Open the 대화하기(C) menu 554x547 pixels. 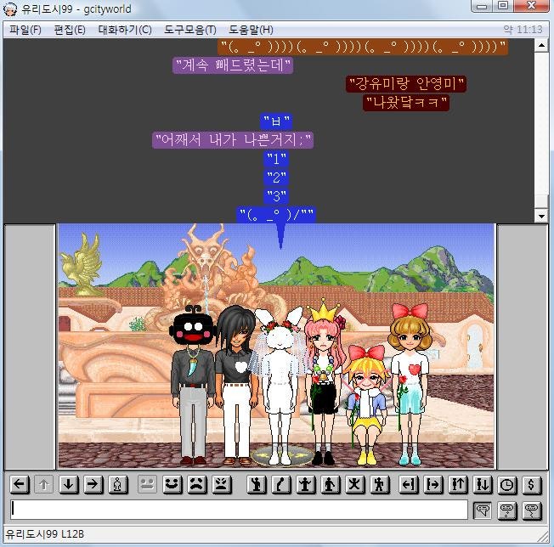125,30
